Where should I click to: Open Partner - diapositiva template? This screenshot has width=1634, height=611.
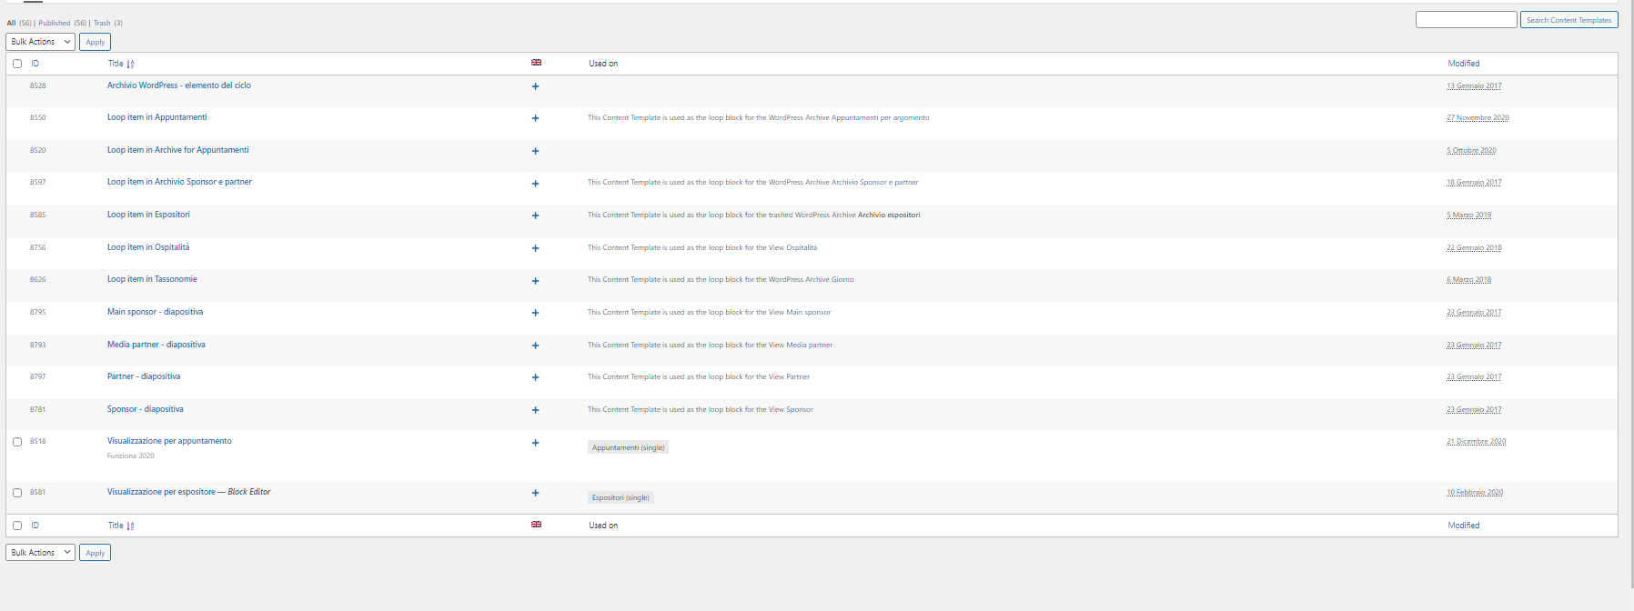pos(144,376)
